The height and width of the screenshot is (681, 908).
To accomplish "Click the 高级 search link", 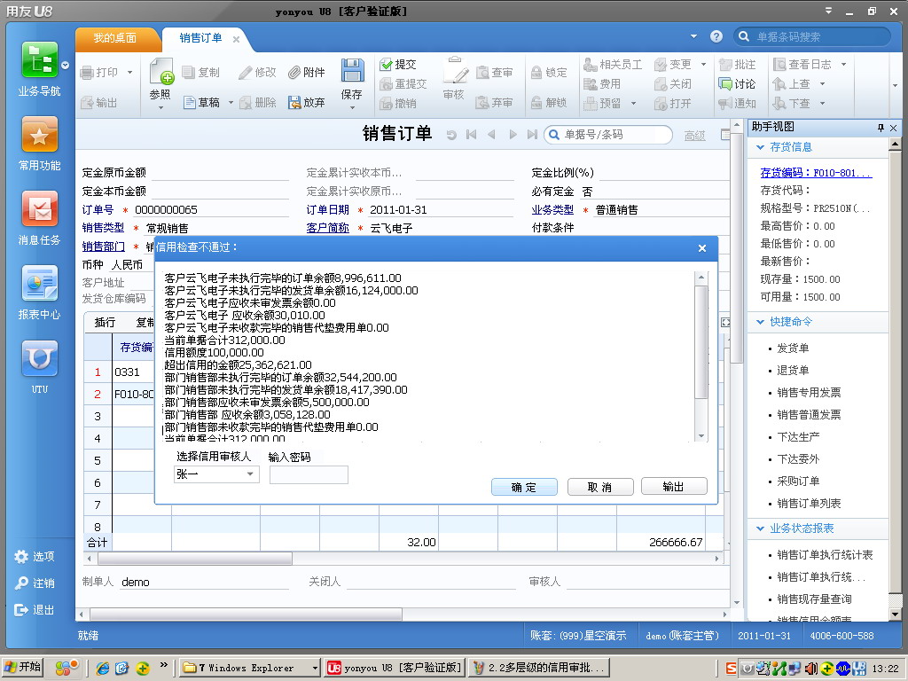I will pos(694,136).
